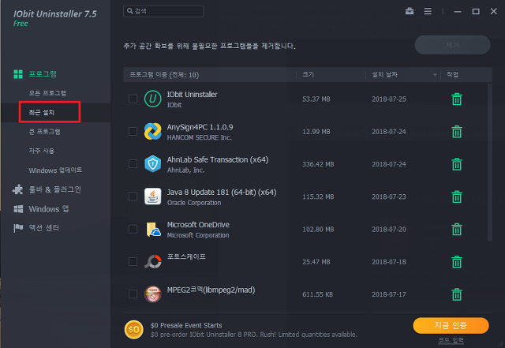Viewport: 505px width, 348px height.
Task: Open 모든 프로그램 list
Action: click(x=47, y=93)
